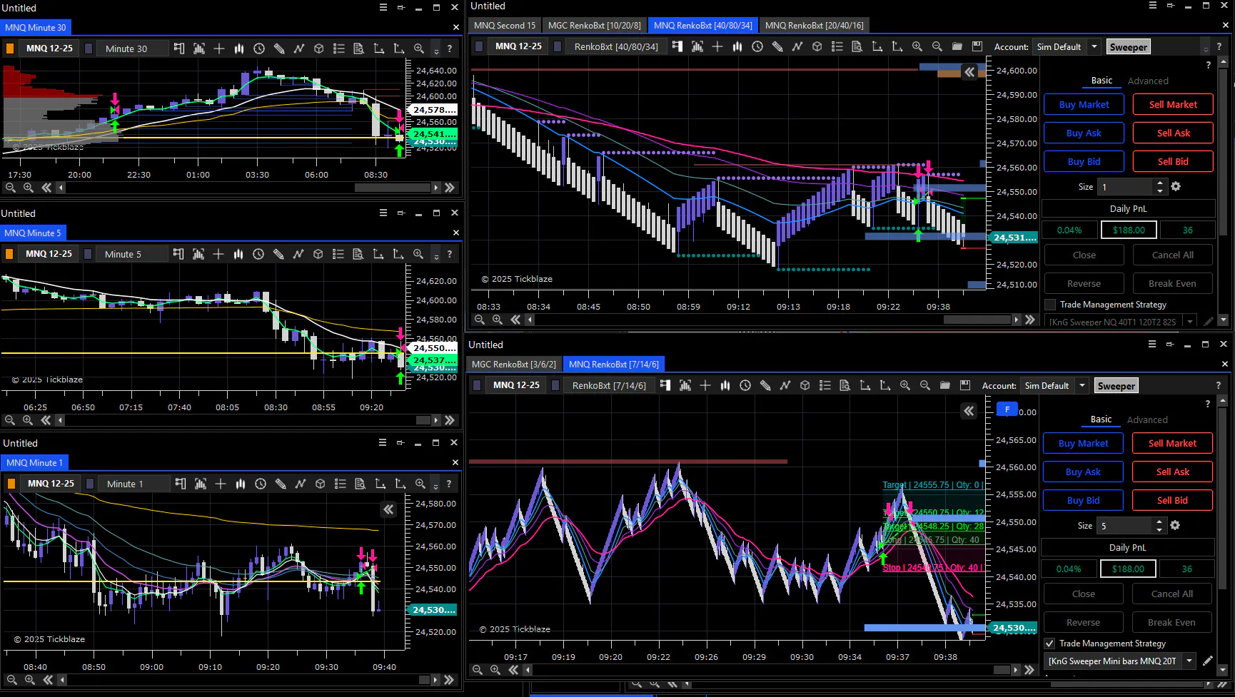Open gear settings next to Size 1

[x=1176, y=186]
